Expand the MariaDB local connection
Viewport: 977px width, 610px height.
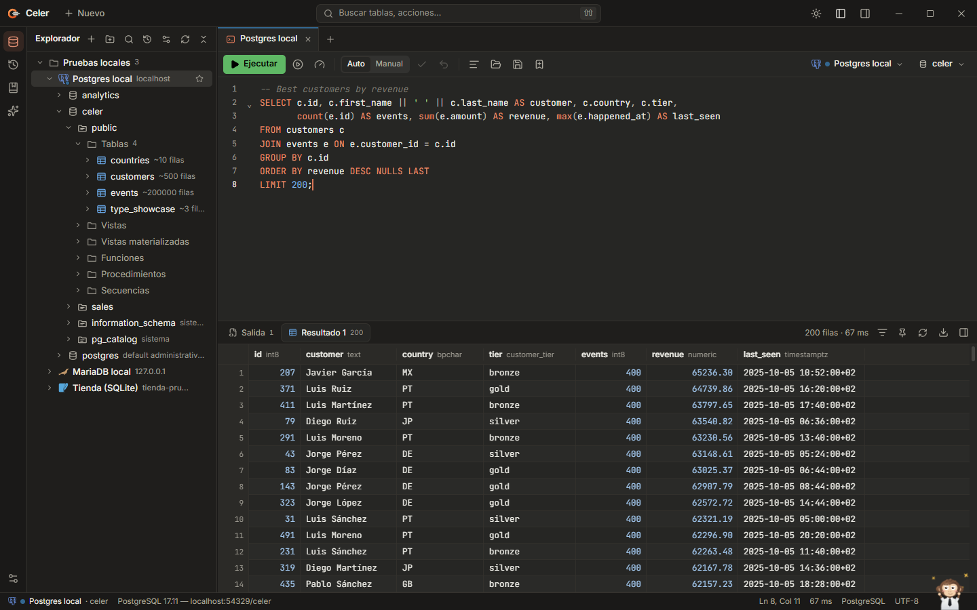tap(50, 371)
